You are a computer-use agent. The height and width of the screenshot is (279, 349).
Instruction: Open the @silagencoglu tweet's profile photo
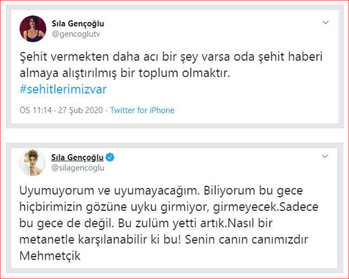[33, 162]
